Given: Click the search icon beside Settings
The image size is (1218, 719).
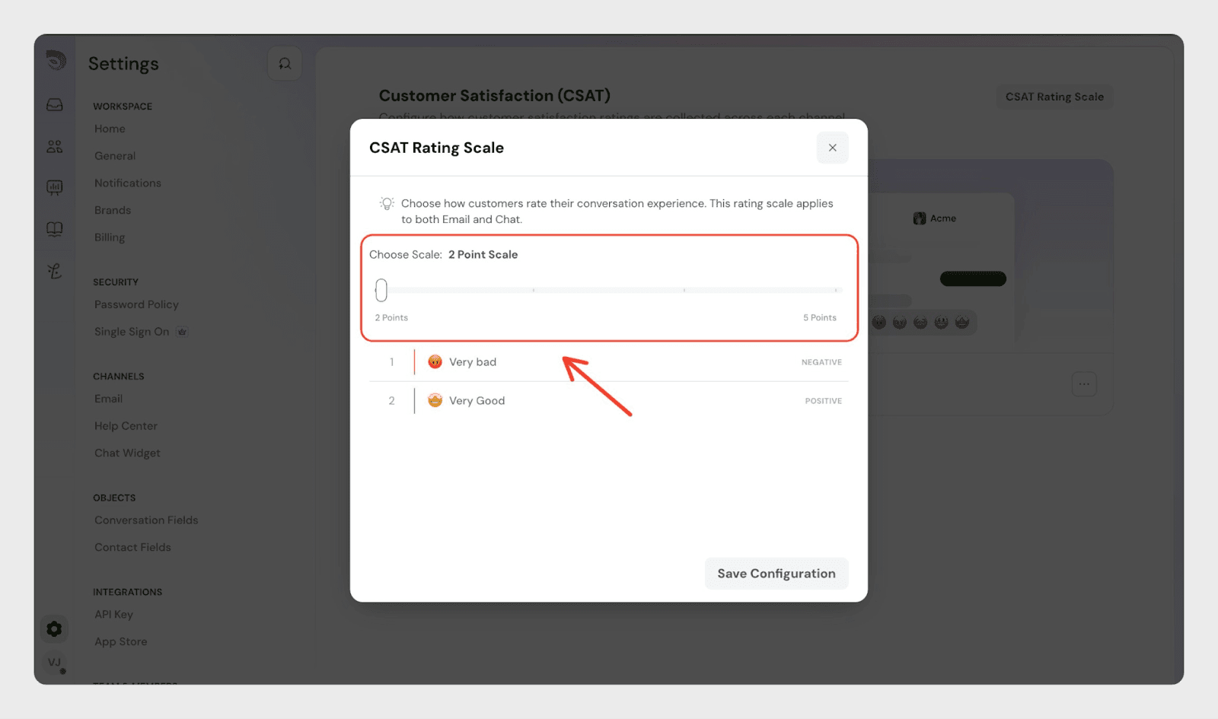Looking at the screenshot, I should [x=285, y=64].
